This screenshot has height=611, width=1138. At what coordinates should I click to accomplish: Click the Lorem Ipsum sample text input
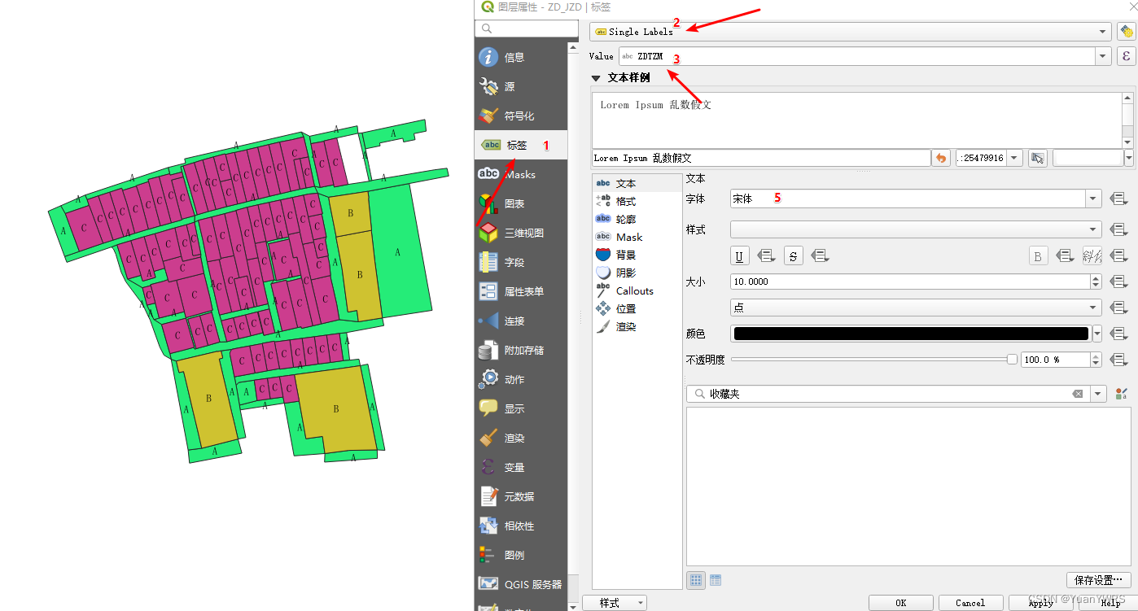(x=761, y=158)
